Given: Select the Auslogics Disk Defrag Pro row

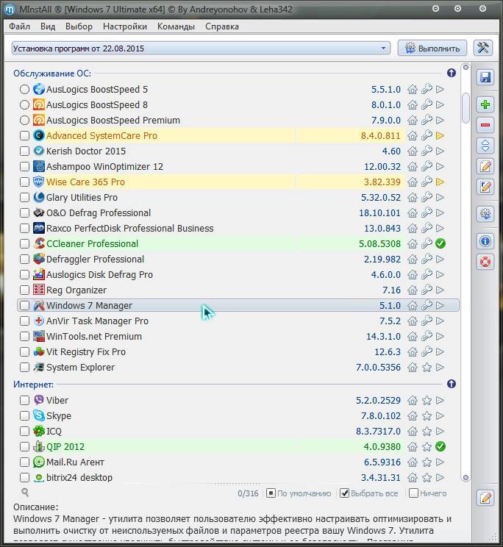Looking at the screenshot, I should coord(238,274).
